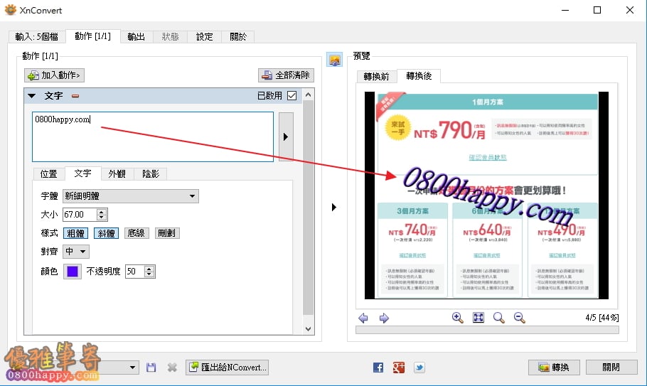Switch to the 動作 [1/1] tab
Viewport: 647px width, 386px height.
coord(93,36)
